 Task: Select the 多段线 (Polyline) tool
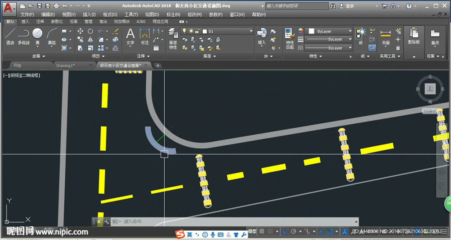pos(24,36)
